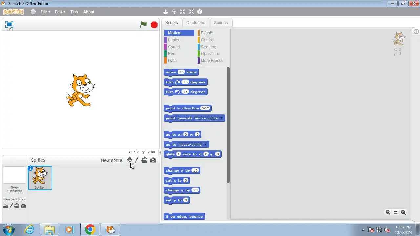420x236 pixels.
Task: Paint a new sprite
Action: tap(137, 160)
